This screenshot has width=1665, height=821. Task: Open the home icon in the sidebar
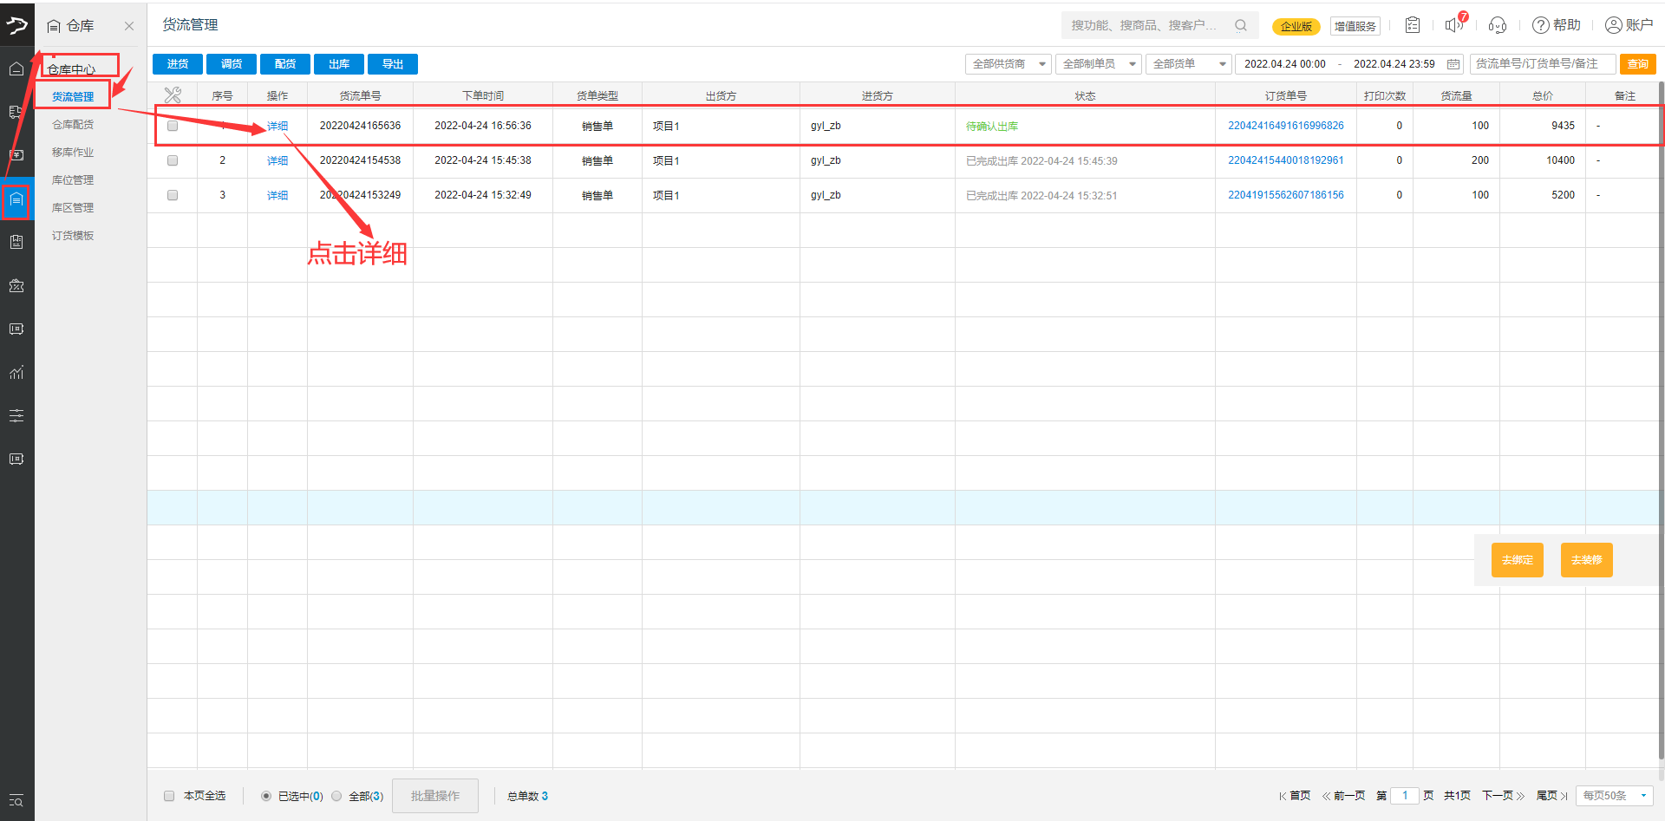[16, 68]
